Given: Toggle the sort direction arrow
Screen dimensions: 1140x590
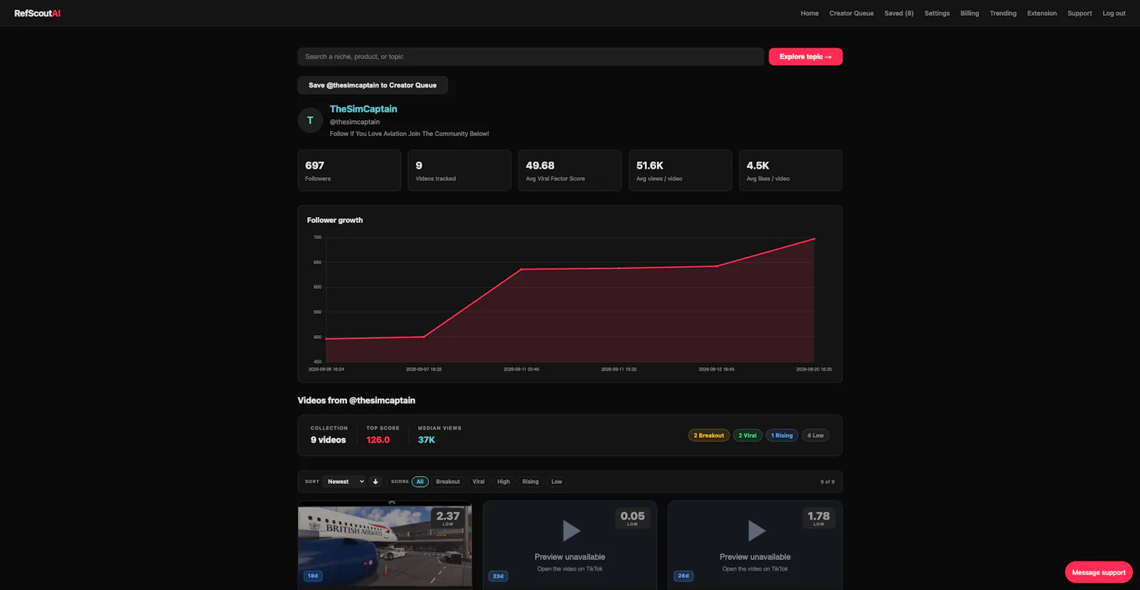Looking at the screenshot, I should (x=375, y=482).
